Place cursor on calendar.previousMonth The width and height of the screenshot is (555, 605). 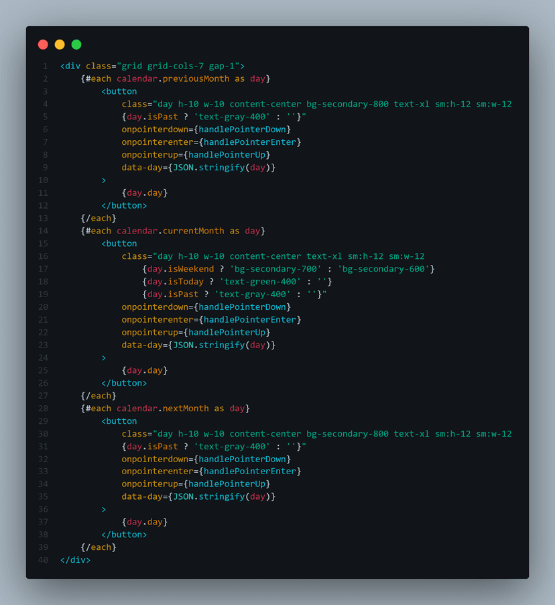173,79
